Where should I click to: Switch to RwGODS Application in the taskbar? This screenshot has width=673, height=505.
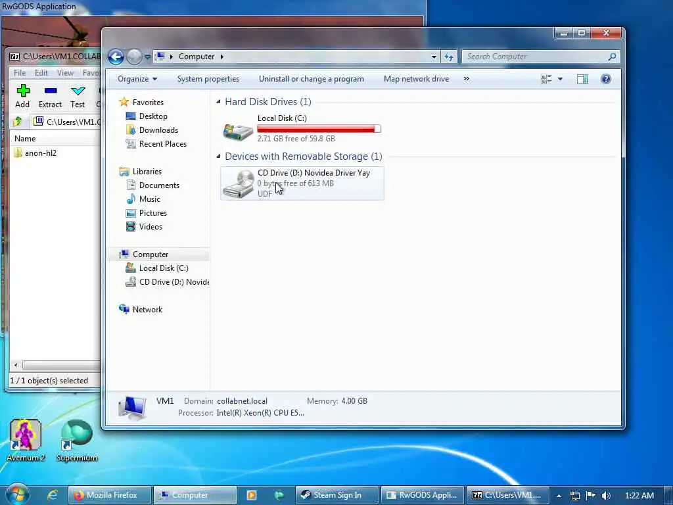[x=423, y=495]
